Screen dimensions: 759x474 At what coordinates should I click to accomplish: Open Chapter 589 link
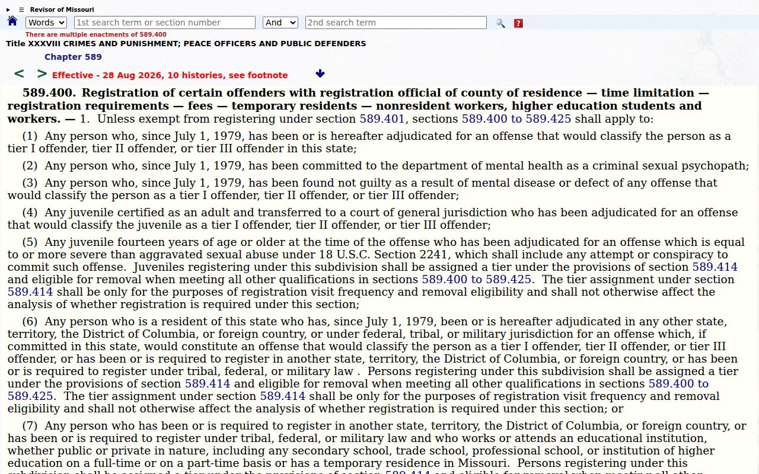click(73, 57)
